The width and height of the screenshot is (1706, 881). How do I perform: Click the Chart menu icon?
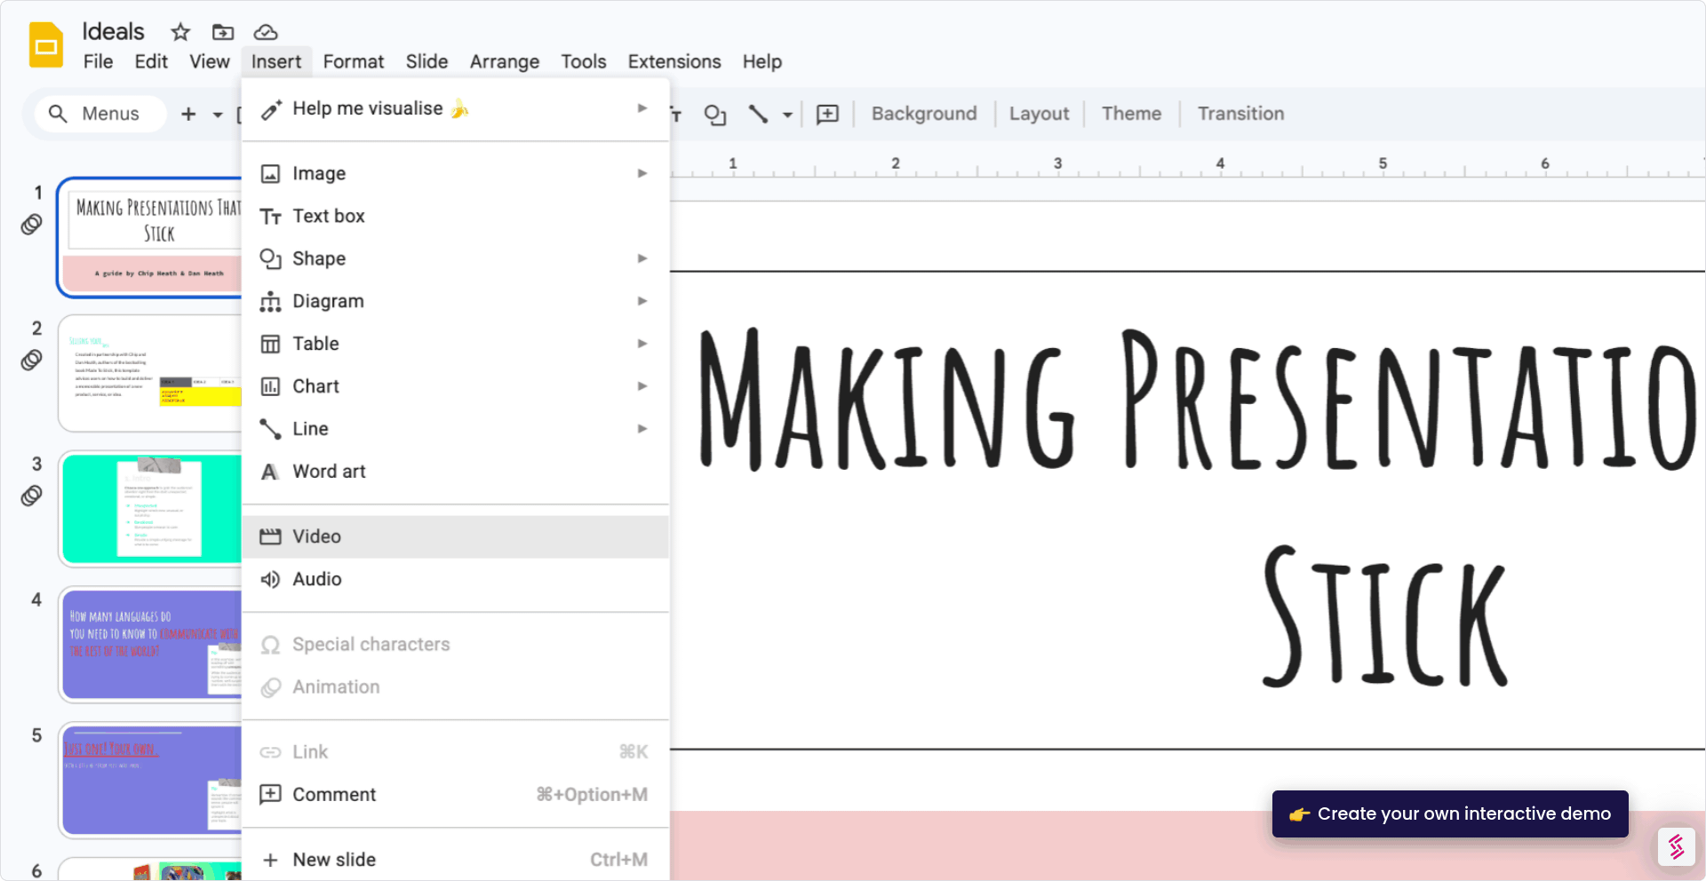click(x=270, y=386)
